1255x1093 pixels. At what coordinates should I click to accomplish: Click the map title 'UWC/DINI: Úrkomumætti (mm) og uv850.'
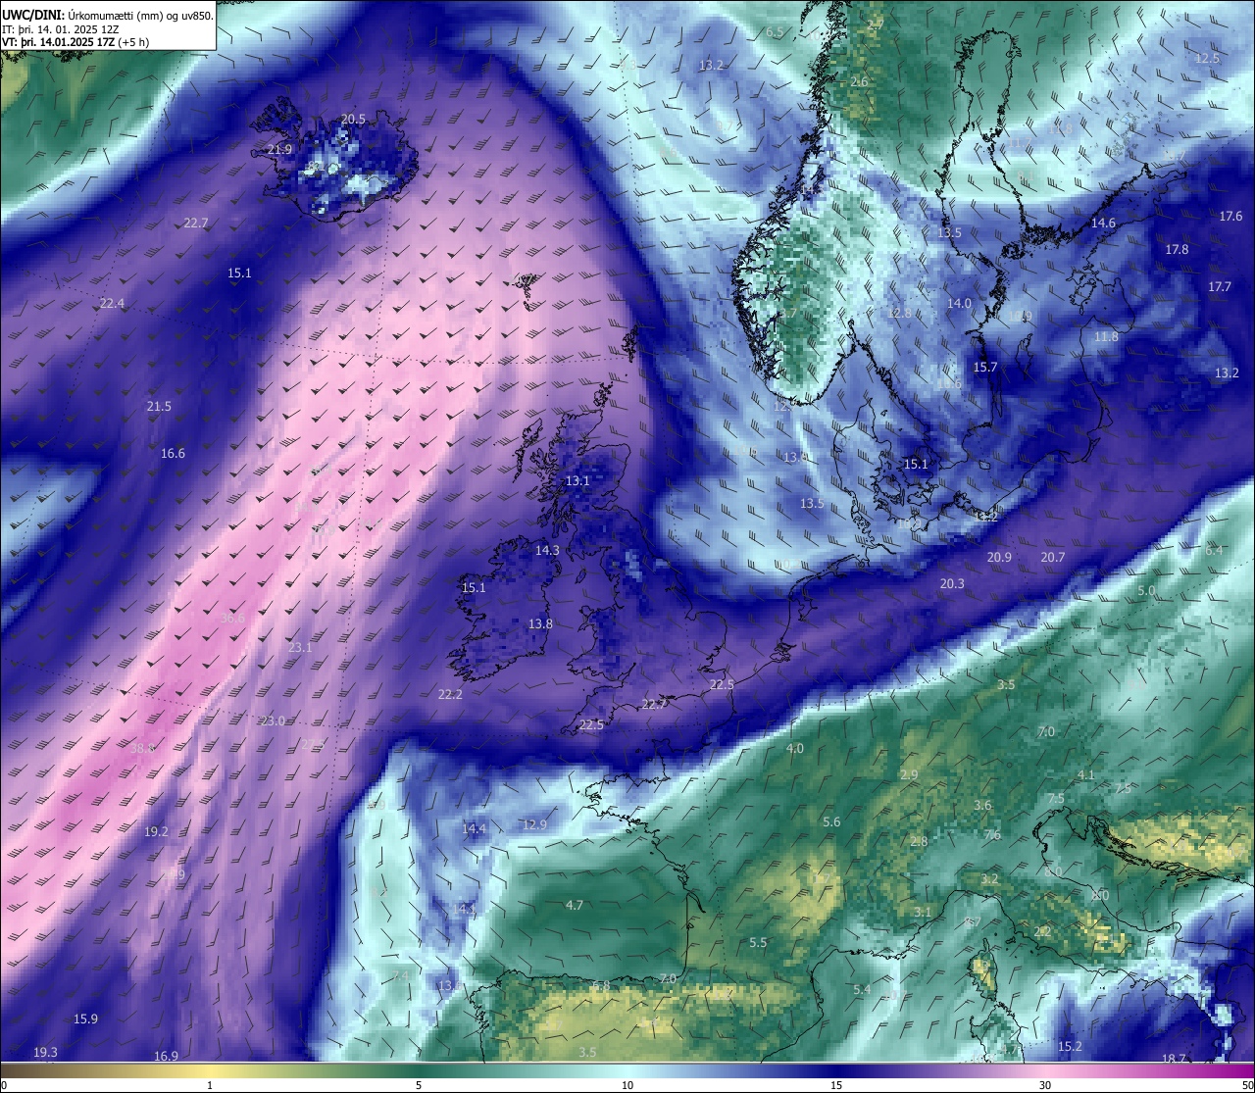coord(107,15)
